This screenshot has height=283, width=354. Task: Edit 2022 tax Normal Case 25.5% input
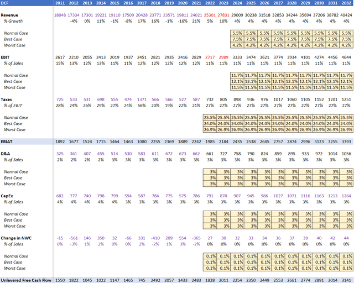click(x=210, y=118)
